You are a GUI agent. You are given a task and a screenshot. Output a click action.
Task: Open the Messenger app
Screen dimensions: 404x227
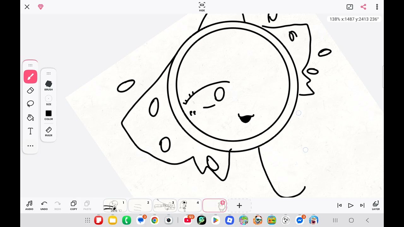click(x=300, y=220)
